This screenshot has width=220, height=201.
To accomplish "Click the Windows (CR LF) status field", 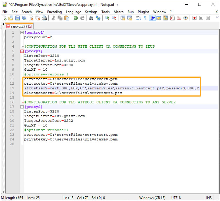I will [152, 198].
